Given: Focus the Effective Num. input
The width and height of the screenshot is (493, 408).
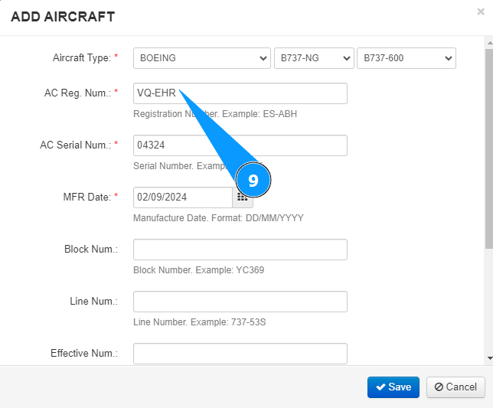Looking at the screenshot, I should (240, 354).
